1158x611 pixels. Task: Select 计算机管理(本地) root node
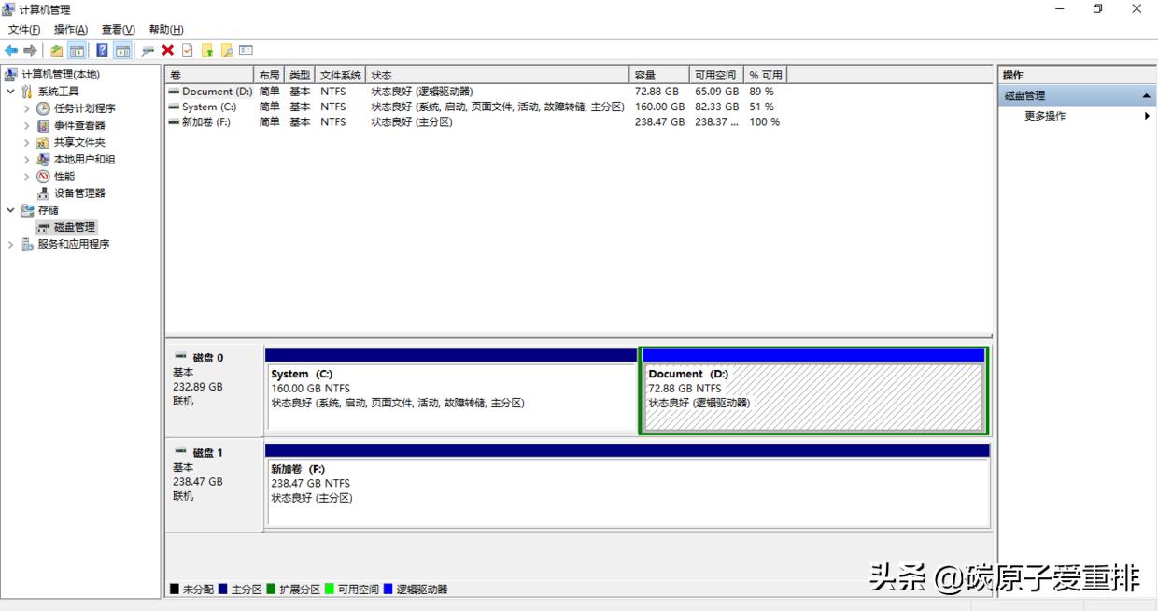pos(60,75)
